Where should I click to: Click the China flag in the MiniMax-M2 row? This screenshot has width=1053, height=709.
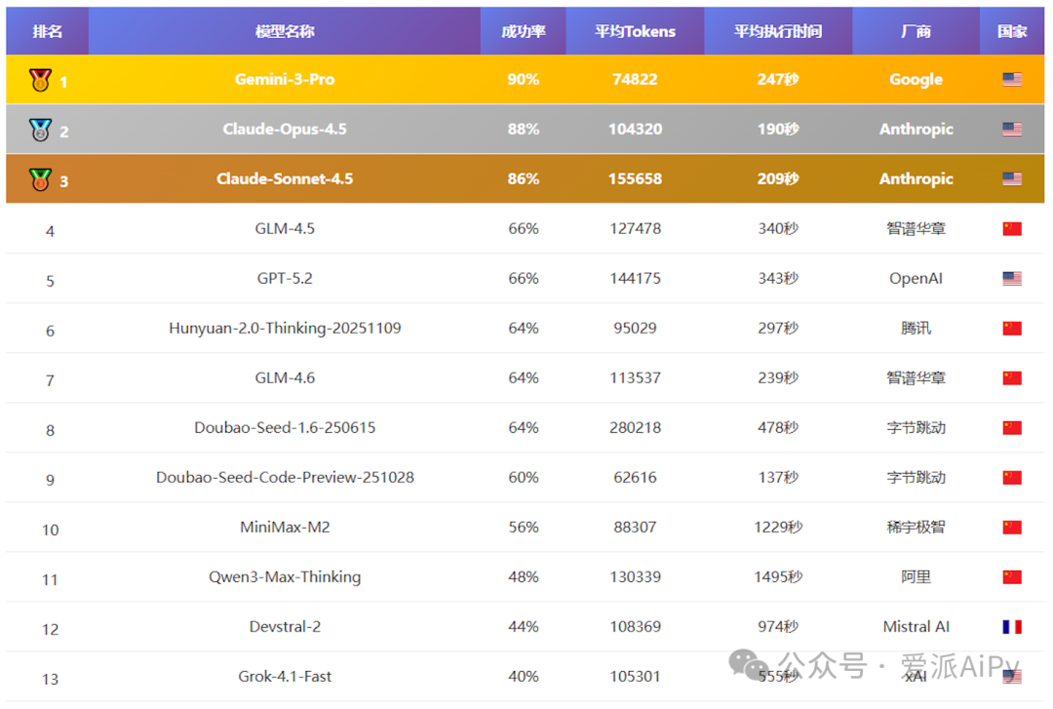click(x=1012, y=527)
